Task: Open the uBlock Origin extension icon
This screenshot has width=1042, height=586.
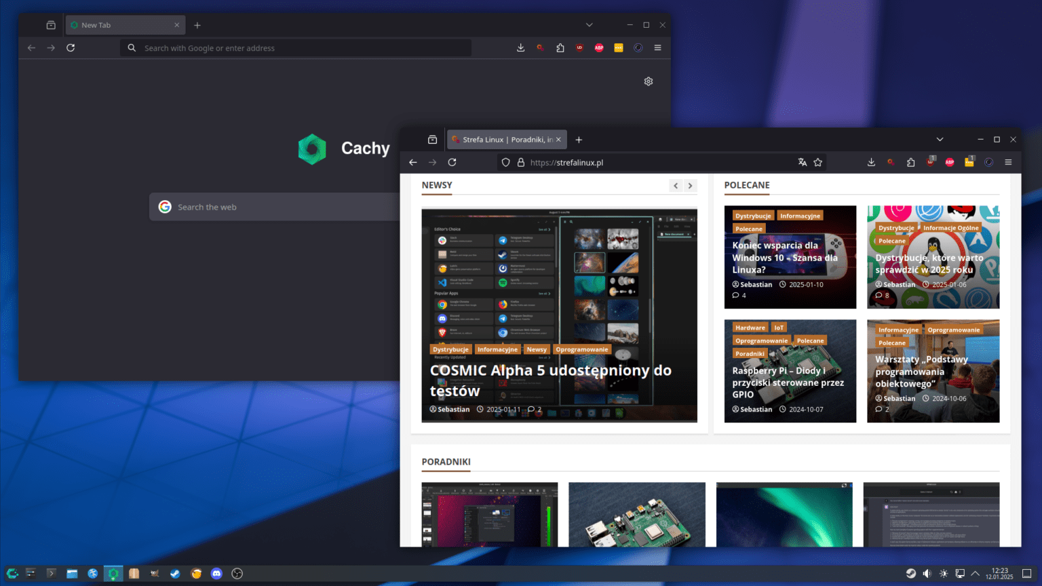Action: [930, 162]
